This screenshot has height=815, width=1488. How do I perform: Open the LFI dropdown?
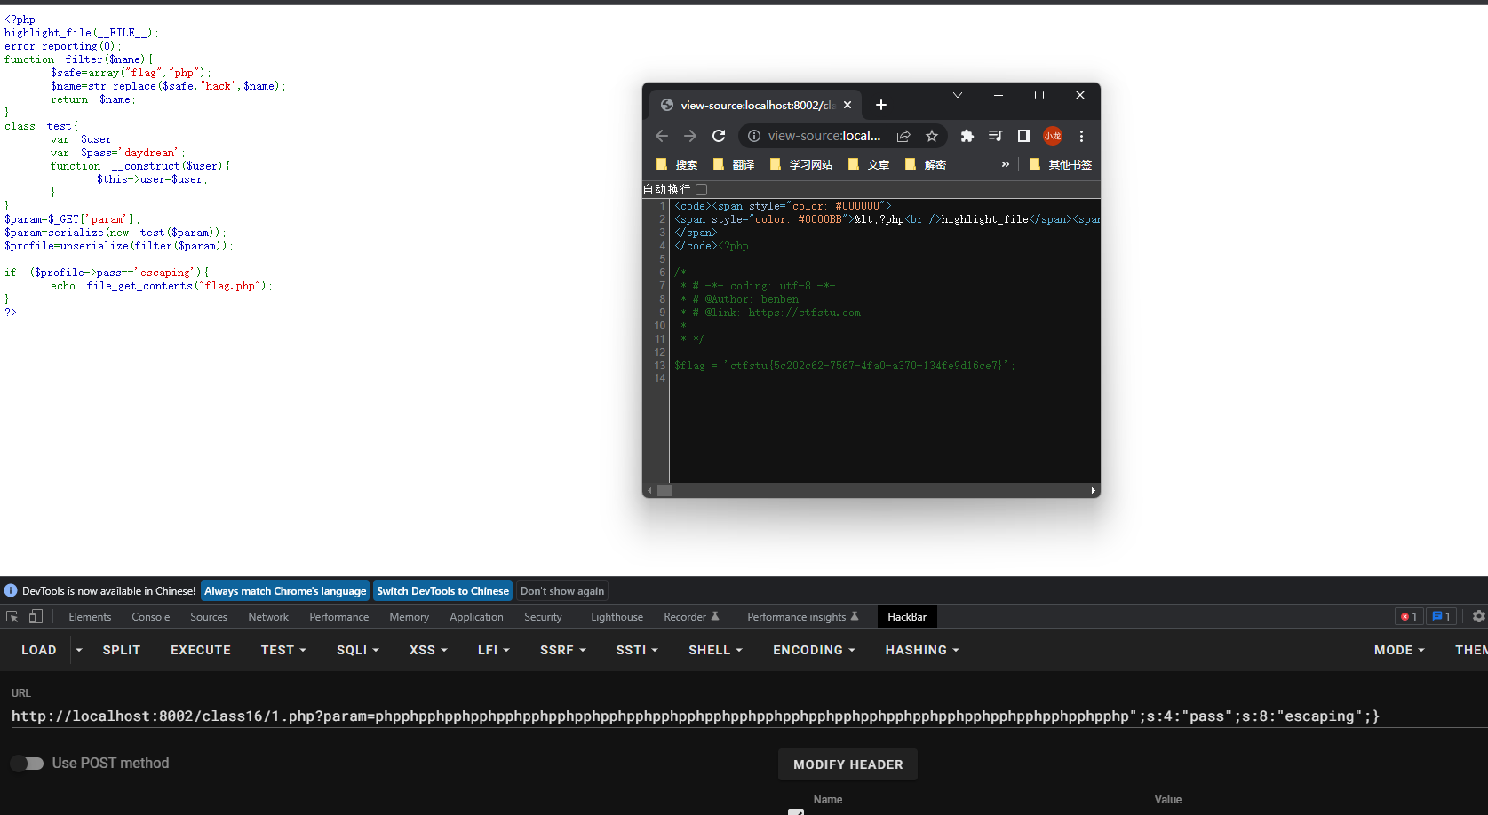pyautogui.click(x=494, y=650)
